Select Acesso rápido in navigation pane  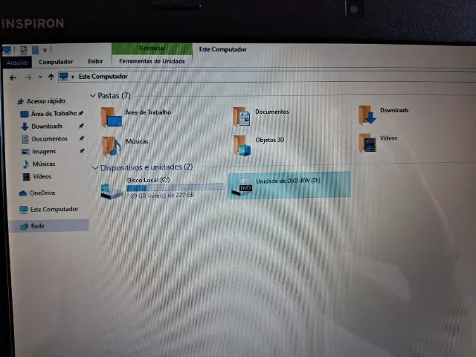[46, 101]
